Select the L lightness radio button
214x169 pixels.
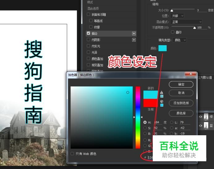click(172, 122)
